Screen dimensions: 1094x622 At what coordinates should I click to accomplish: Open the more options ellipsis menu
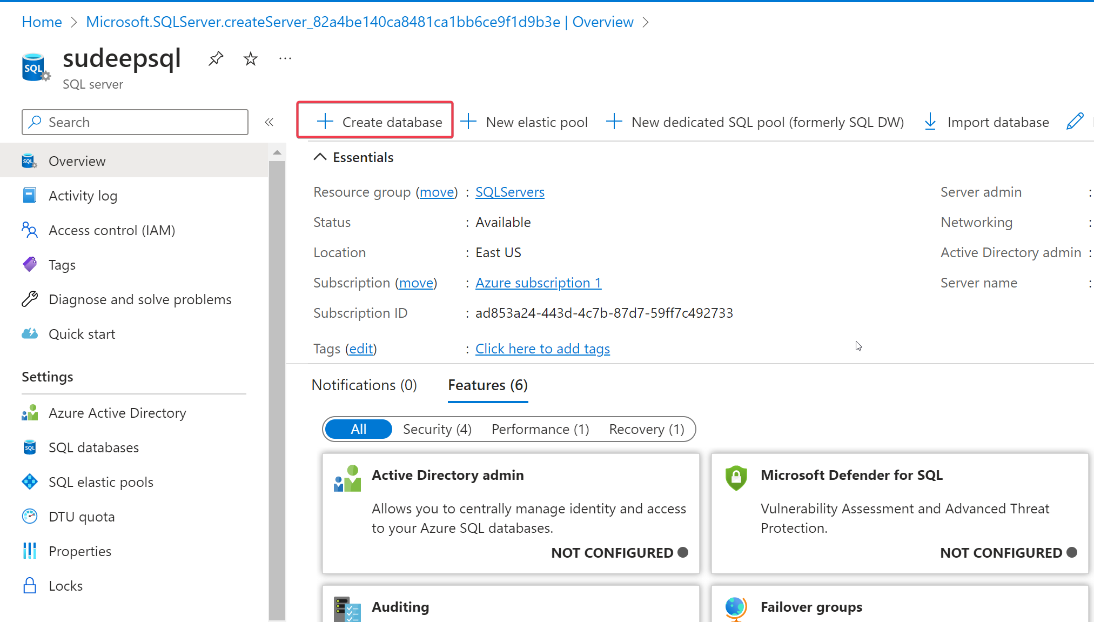click(285, 58)
